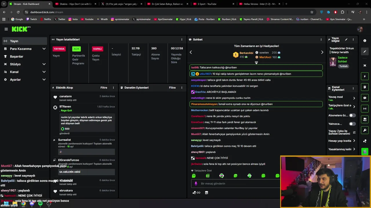The image size is (371, 208).
Task: Toggle the wrench sidebar icon
Action: [365, 130]
